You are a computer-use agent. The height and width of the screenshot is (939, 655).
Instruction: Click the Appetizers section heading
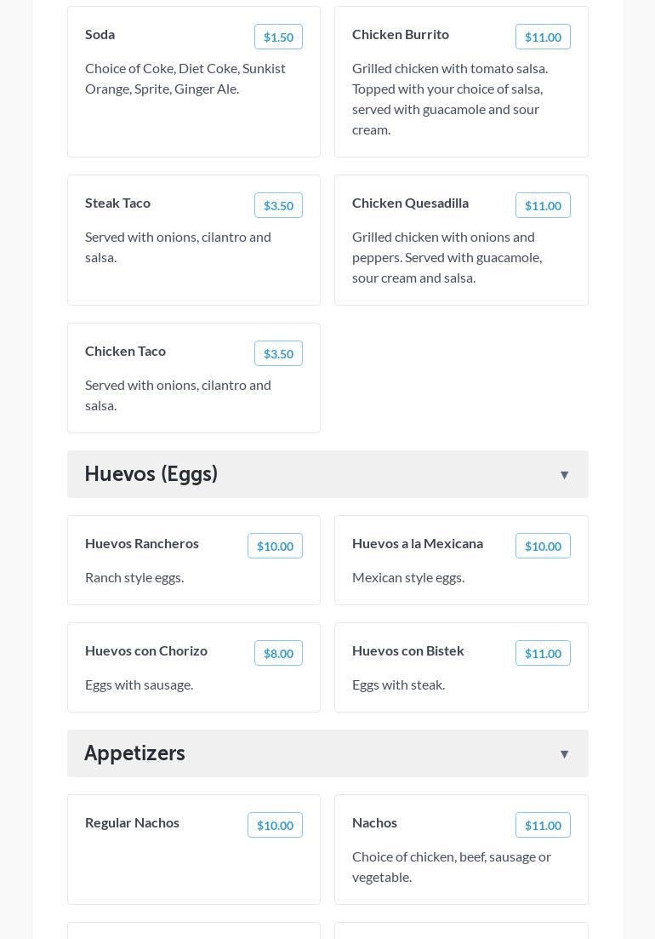point(134,753)
